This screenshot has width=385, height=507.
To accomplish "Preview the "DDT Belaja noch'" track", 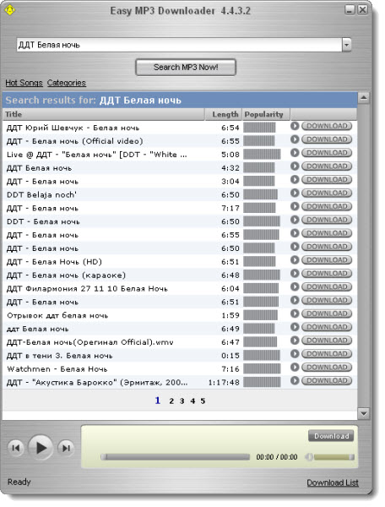I will pos(295,193).
